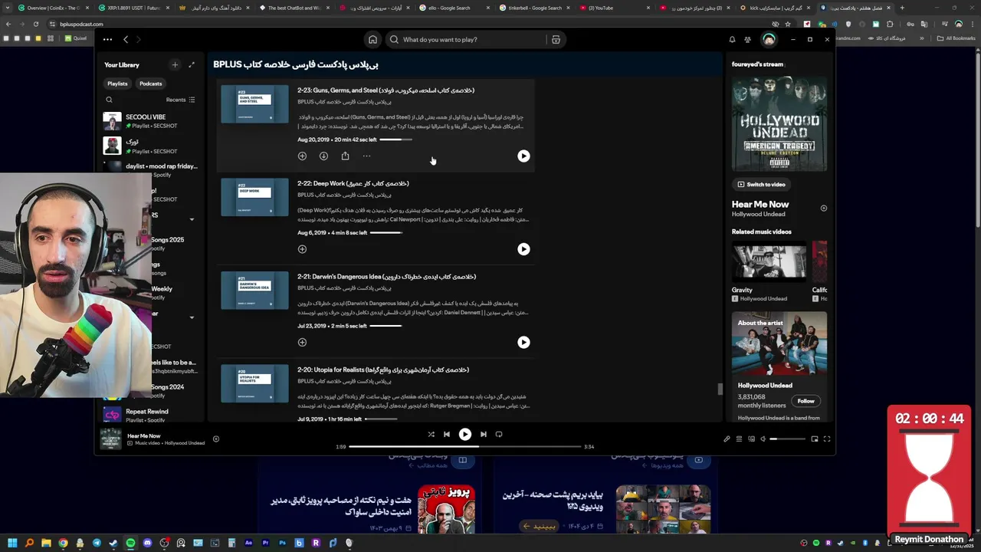981x552 pixels.
Task: Click the Guns, Germs, and Steel progress bar
Action: tap(395, 140)
